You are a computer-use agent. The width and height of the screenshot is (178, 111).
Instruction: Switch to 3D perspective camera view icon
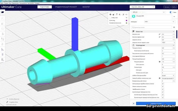click(110, 14)
